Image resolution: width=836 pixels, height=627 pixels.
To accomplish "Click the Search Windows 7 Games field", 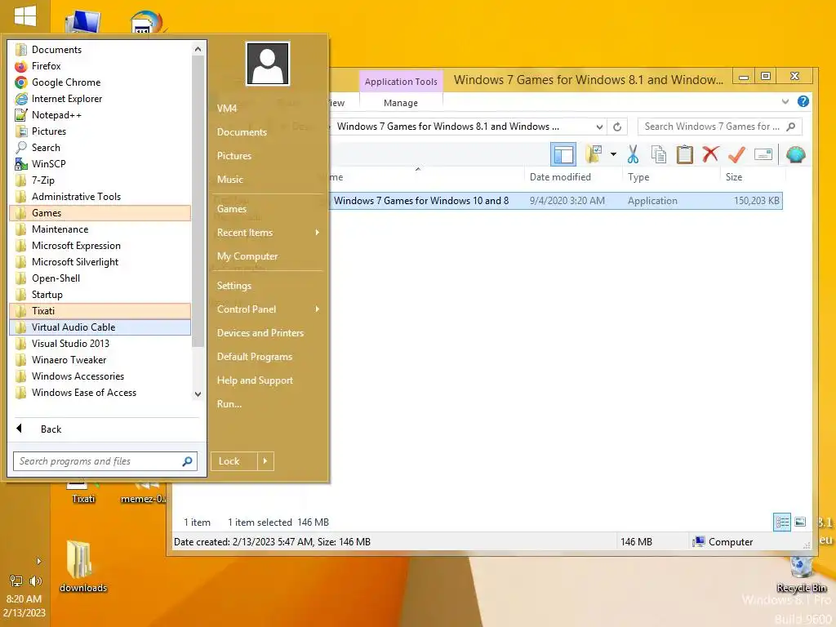I will tap(719, 127).
